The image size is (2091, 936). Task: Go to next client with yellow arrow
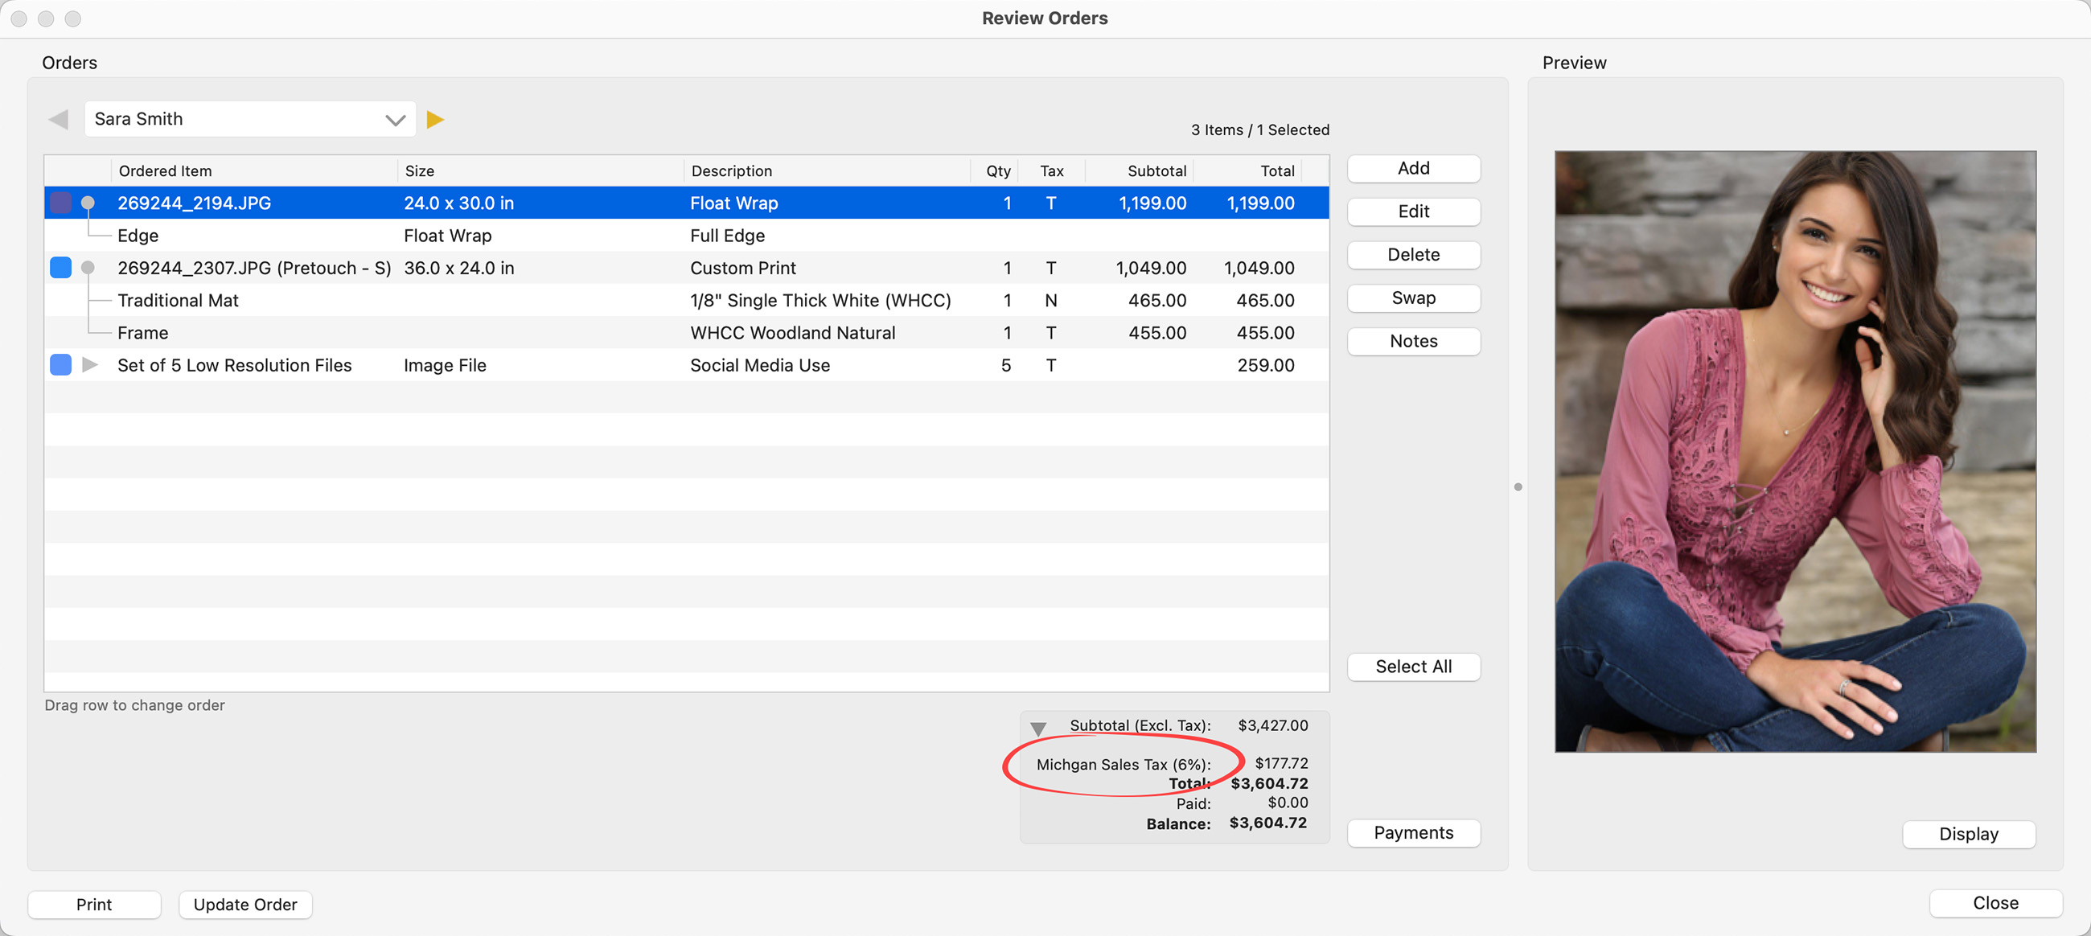[435, 119]
